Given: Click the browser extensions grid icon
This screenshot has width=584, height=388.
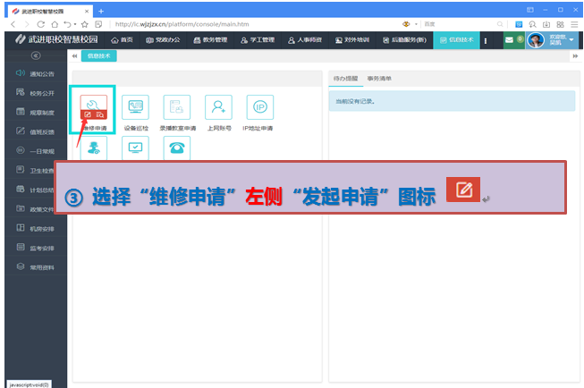Looking at the screenshot, I should pos(560,24).
